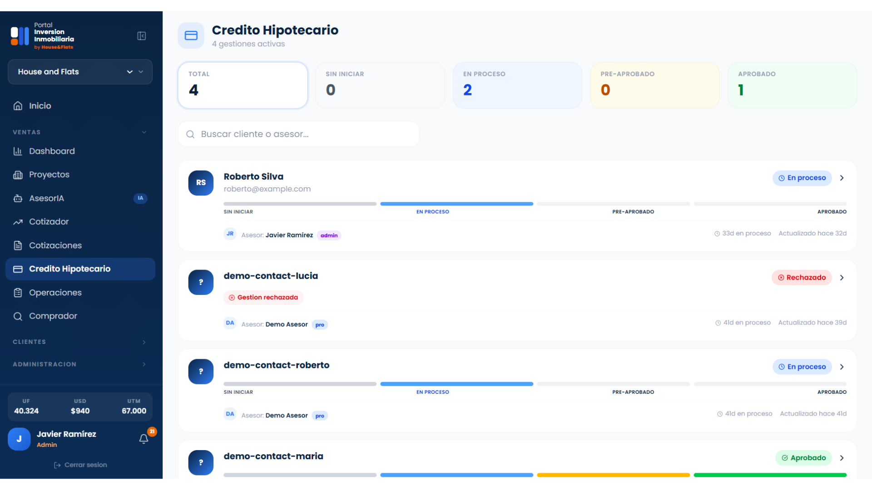Click the Rechazado status badge

(x=802, y=278)
